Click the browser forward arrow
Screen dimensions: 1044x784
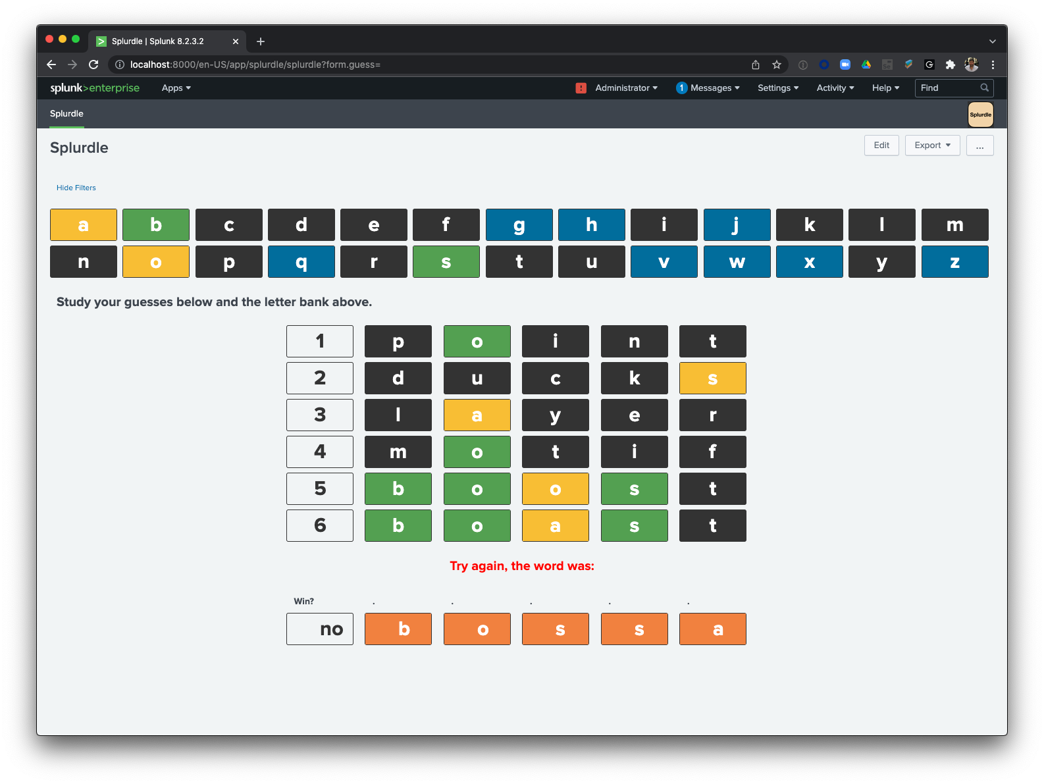(72, 65)
